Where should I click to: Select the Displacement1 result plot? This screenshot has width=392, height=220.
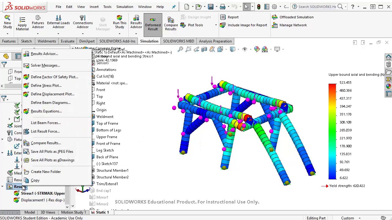click(x=40, y=200)
